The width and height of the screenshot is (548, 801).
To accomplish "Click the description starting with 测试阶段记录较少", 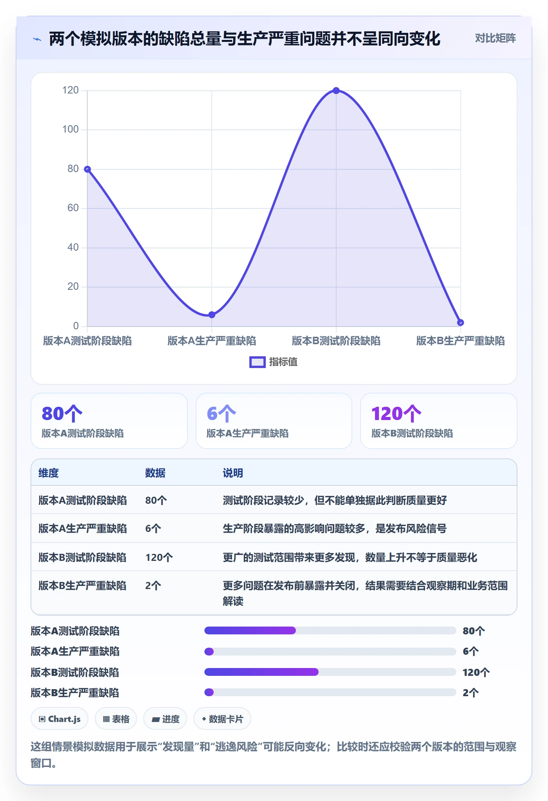I will coord(335,500).
